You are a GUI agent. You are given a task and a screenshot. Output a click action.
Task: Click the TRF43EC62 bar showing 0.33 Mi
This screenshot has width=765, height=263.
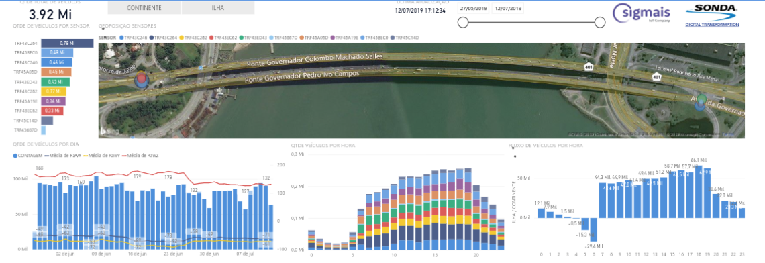tap(52, 111)
